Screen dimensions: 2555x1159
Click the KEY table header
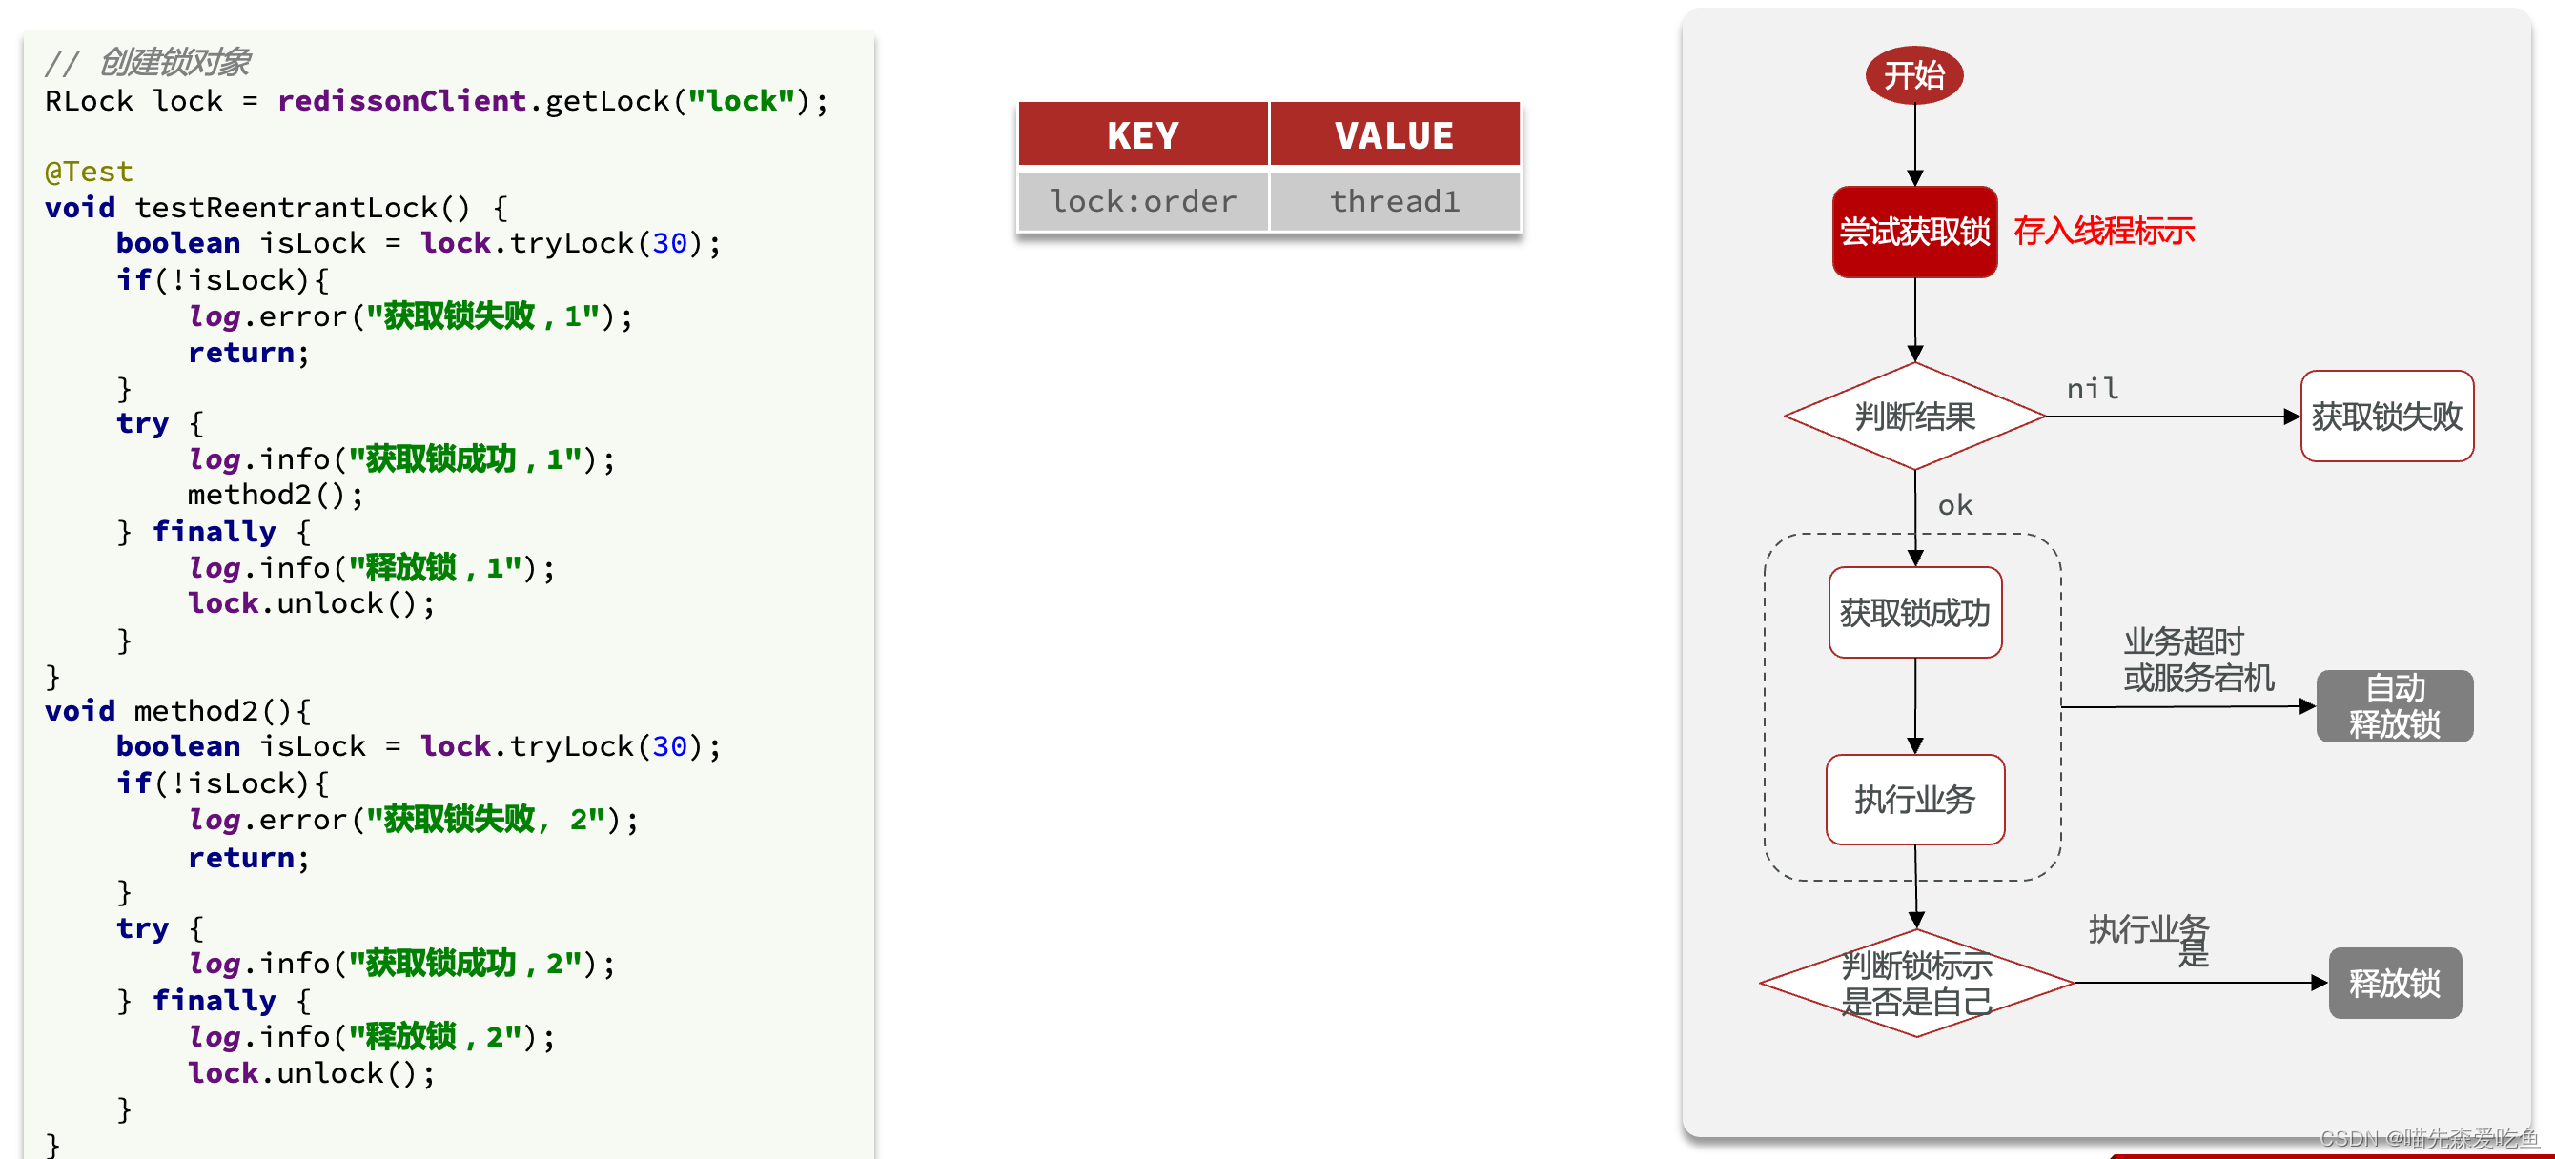coord(1143,134)
